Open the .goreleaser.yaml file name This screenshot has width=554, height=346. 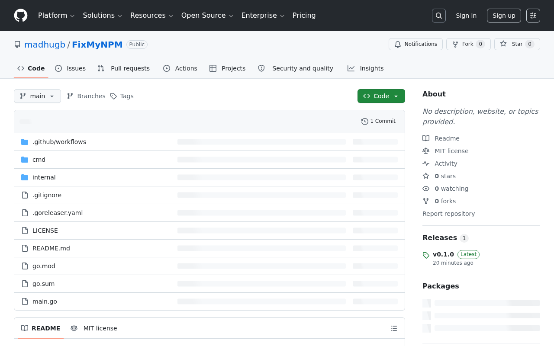(58, 213)
